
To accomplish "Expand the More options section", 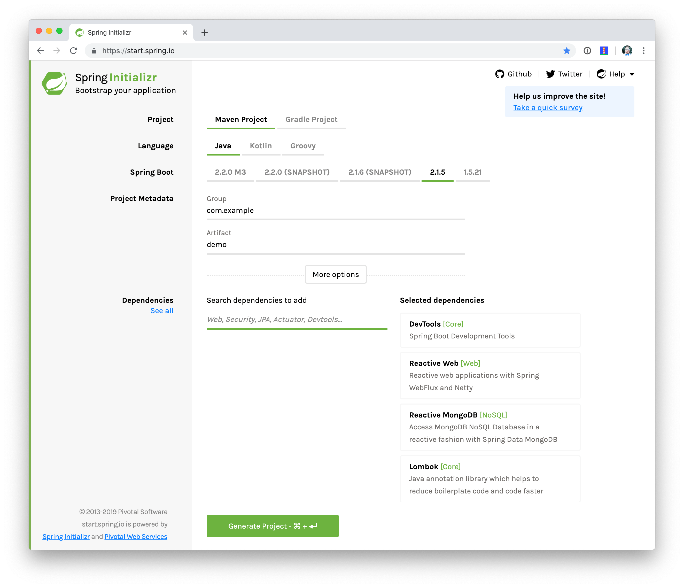I will tap(335, 274).
